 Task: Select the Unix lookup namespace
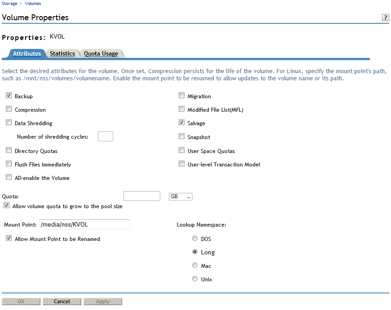point(195,279)
